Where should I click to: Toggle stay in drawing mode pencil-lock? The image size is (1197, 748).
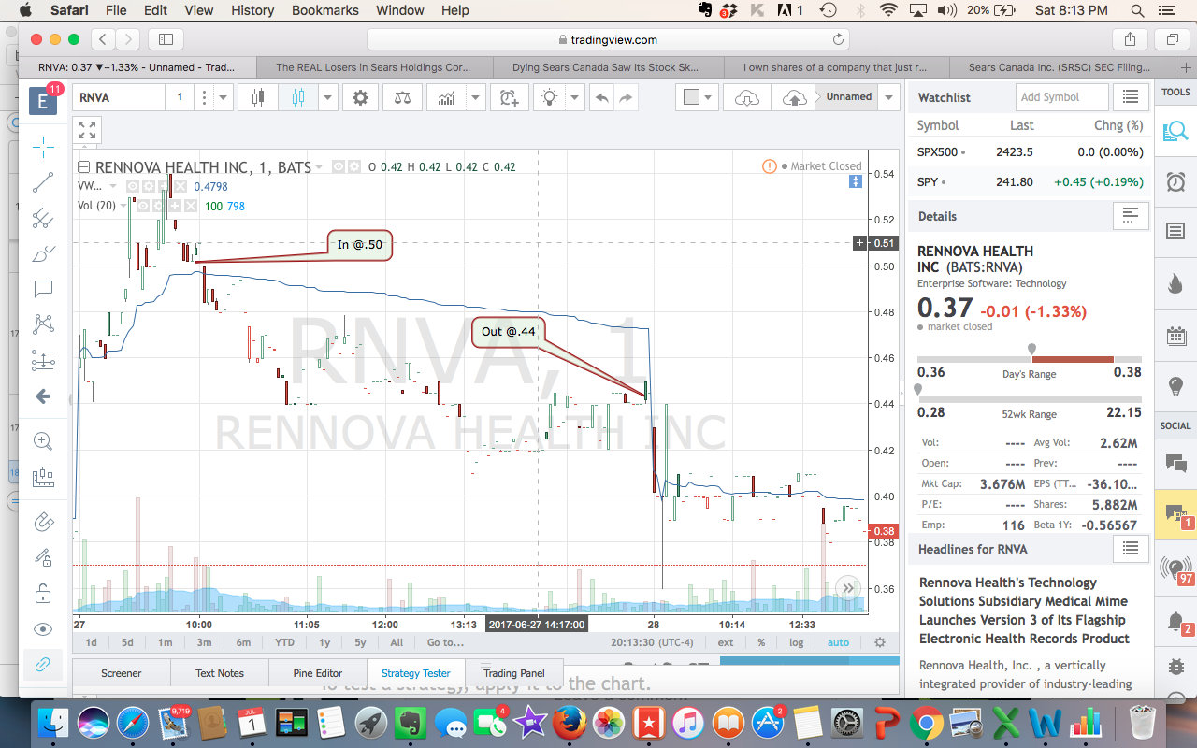(x=43, y=557)
